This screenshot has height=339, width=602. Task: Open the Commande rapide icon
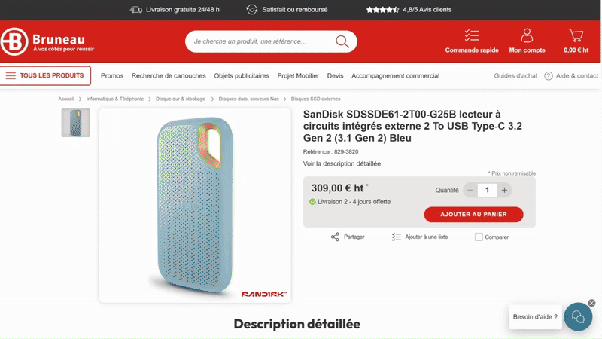pos(472,35)
